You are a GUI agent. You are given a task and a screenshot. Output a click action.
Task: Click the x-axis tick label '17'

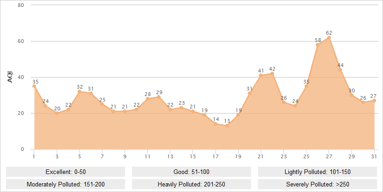coord(215,156)
